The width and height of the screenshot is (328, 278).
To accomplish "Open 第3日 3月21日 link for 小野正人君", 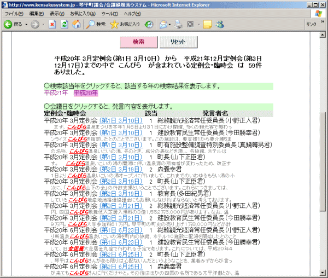I will tap(121, 206).
